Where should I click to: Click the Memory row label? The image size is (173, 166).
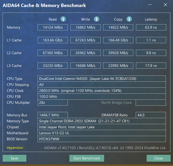click(14, 27)
